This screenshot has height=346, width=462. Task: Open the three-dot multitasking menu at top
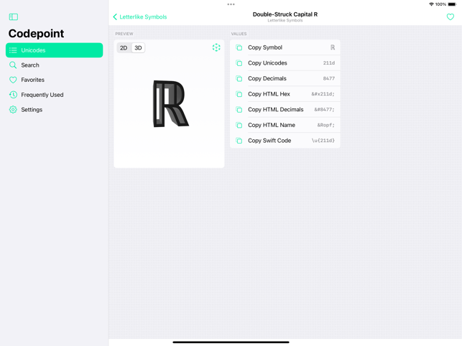pos(231,4)
